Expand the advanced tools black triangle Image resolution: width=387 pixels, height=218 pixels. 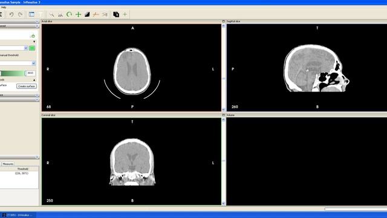pyautogui.click(x=34, y=80)
